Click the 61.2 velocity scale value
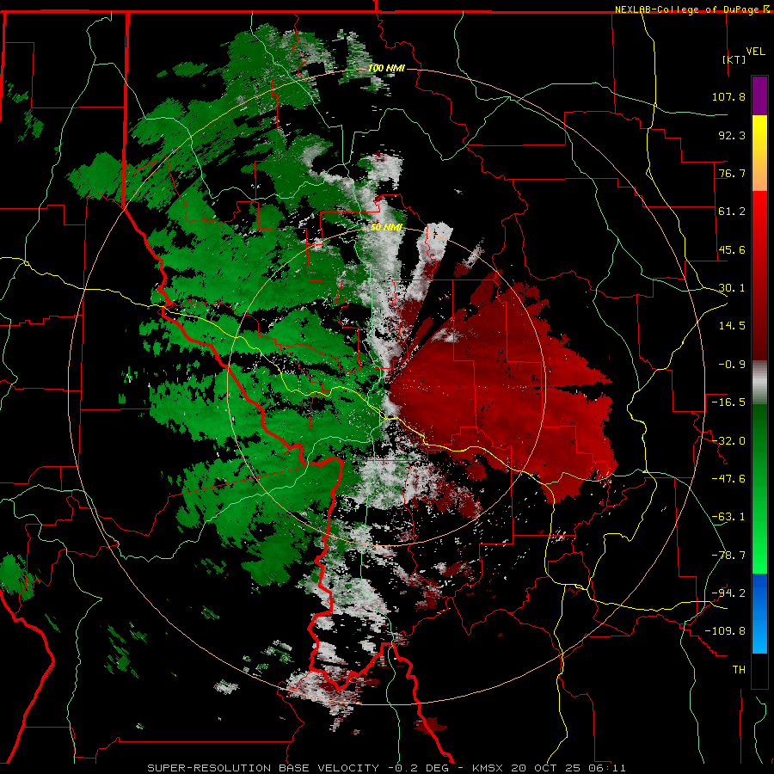This screenshot has width=774, height=774. [x=732, y=212]
